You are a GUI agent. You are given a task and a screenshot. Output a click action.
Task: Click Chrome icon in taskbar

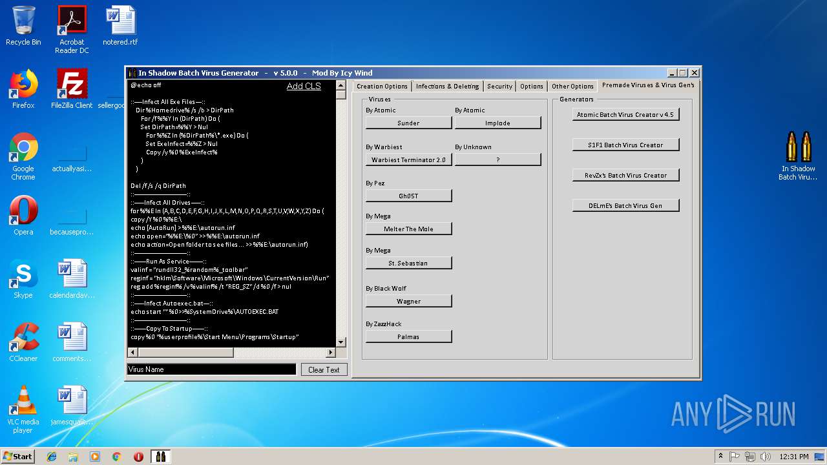click(x=116, y=457)
